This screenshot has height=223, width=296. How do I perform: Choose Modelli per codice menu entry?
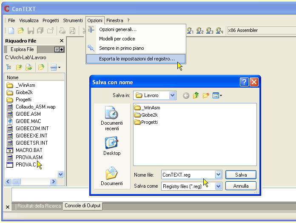pos(136,39)
